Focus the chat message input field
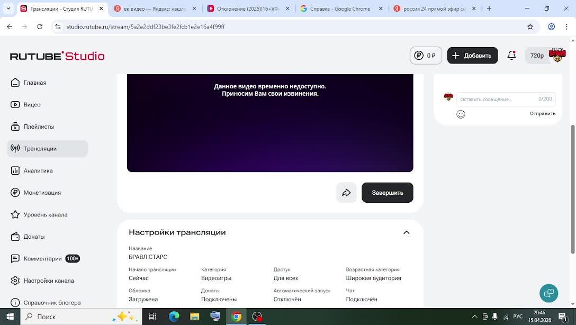576x325 pixels. 506,99
